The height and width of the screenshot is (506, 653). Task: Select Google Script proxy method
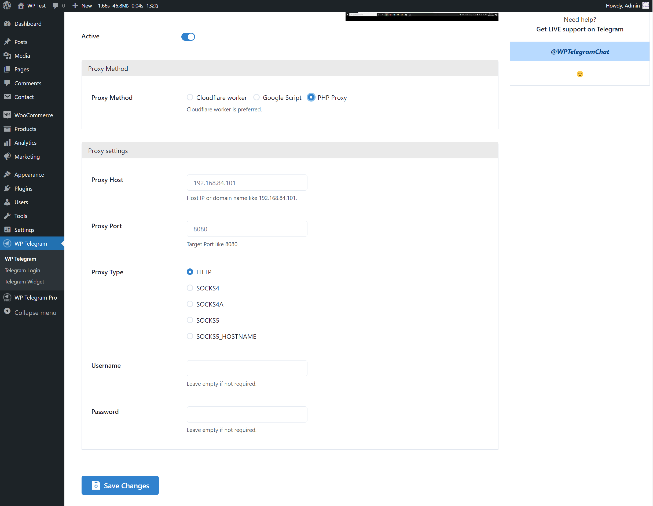[256, 97]
